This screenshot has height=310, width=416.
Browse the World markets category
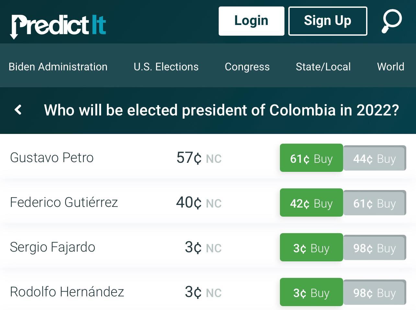[x=390, y=66]
